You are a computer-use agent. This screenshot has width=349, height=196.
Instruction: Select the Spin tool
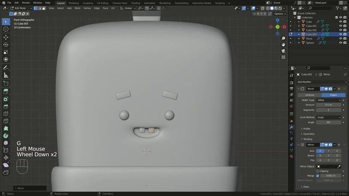click(x=6, y=136)
